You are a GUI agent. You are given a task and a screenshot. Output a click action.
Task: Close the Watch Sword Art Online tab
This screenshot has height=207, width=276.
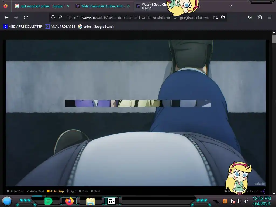click(x=129, y=6)
